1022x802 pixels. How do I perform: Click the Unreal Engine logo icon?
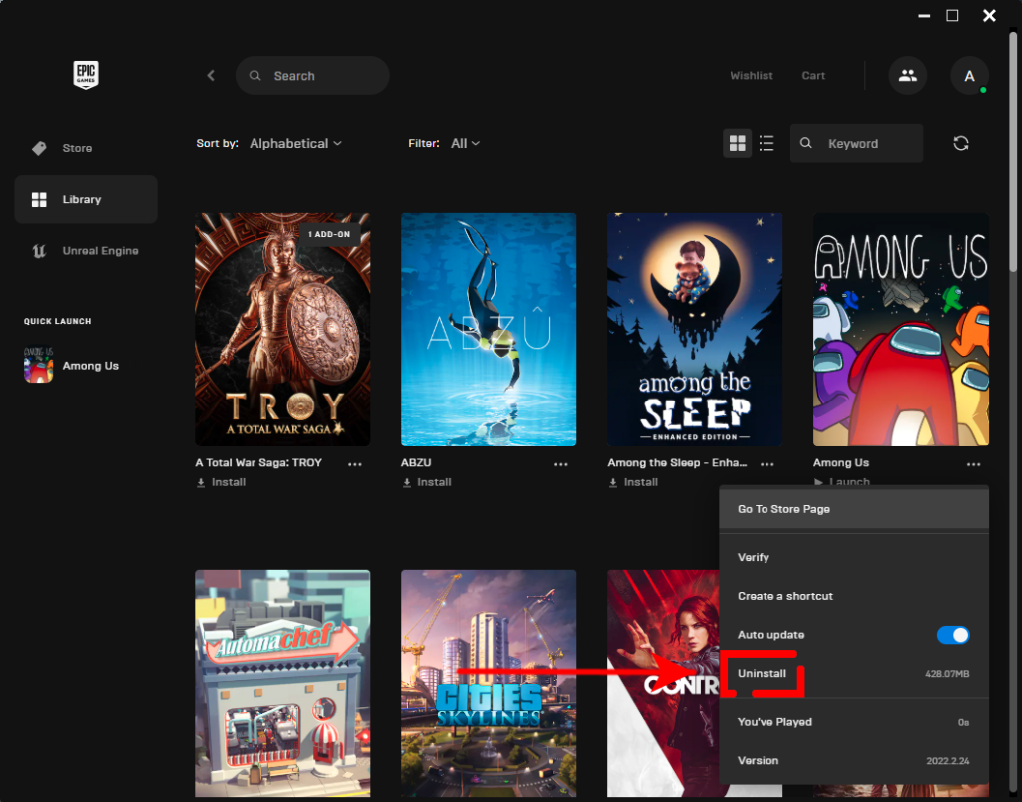pyautogui.click(x=39, y=251)
